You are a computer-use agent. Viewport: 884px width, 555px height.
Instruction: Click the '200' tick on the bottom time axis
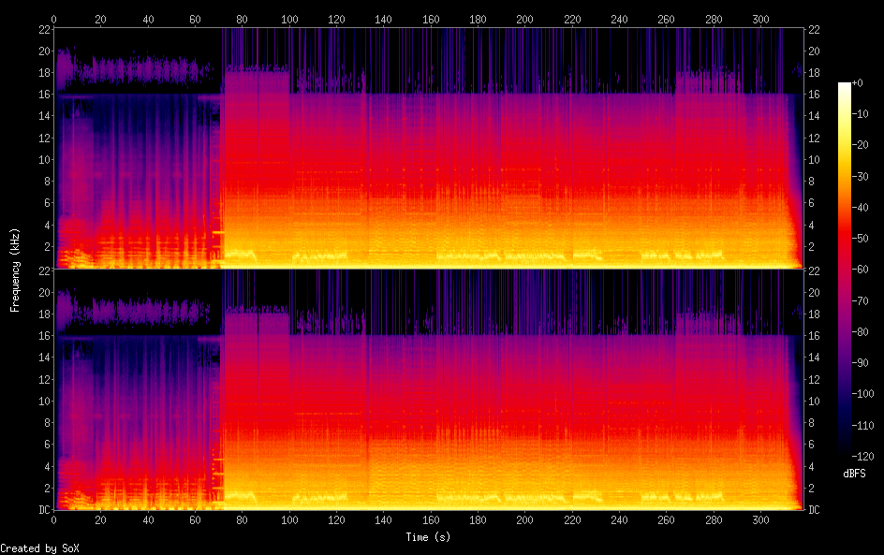(524, 519)
